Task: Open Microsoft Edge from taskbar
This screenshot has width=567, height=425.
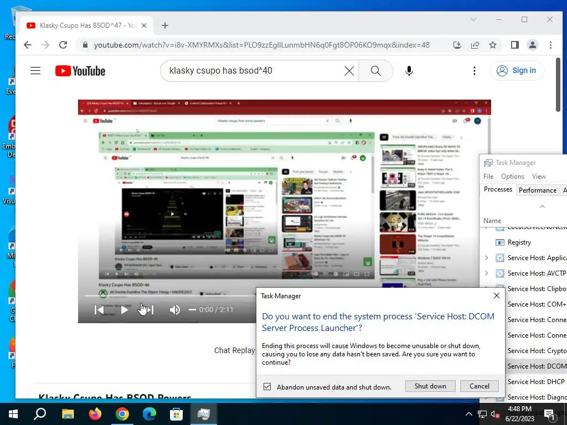Action: point(150,414)
